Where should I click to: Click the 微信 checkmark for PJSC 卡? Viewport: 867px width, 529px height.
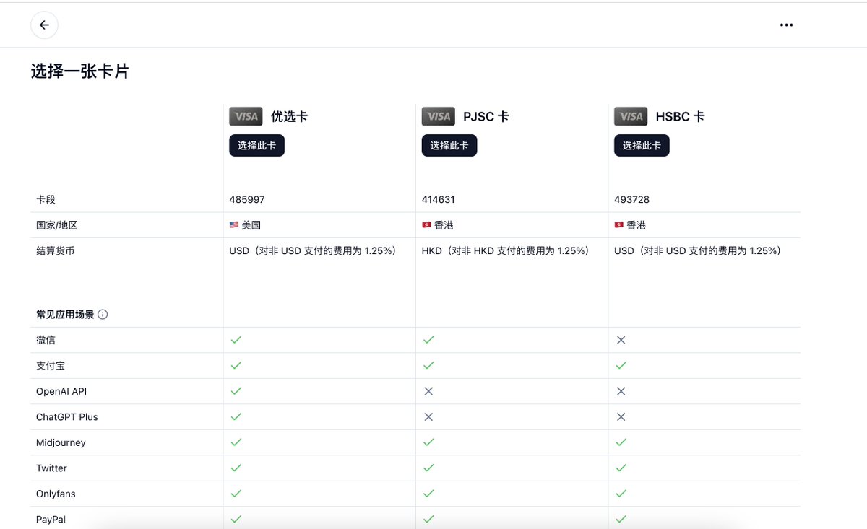point(428,339)
